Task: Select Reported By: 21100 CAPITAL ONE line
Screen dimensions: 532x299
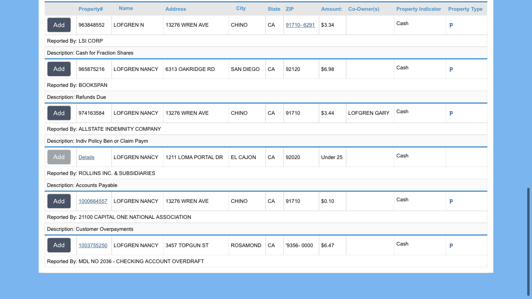Action: pos(266,217)
